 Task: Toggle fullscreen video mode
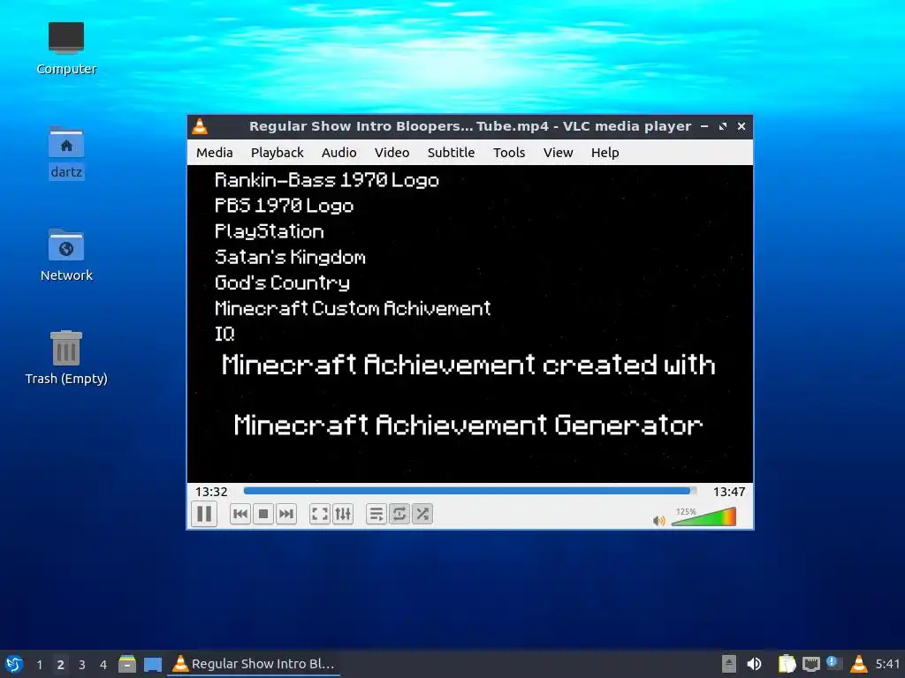tap(320, 514)
